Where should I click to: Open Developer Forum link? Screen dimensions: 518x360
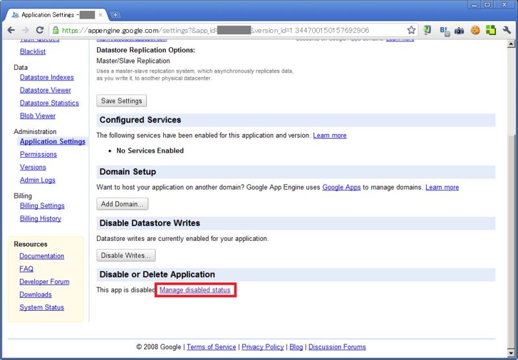(44, 282)
